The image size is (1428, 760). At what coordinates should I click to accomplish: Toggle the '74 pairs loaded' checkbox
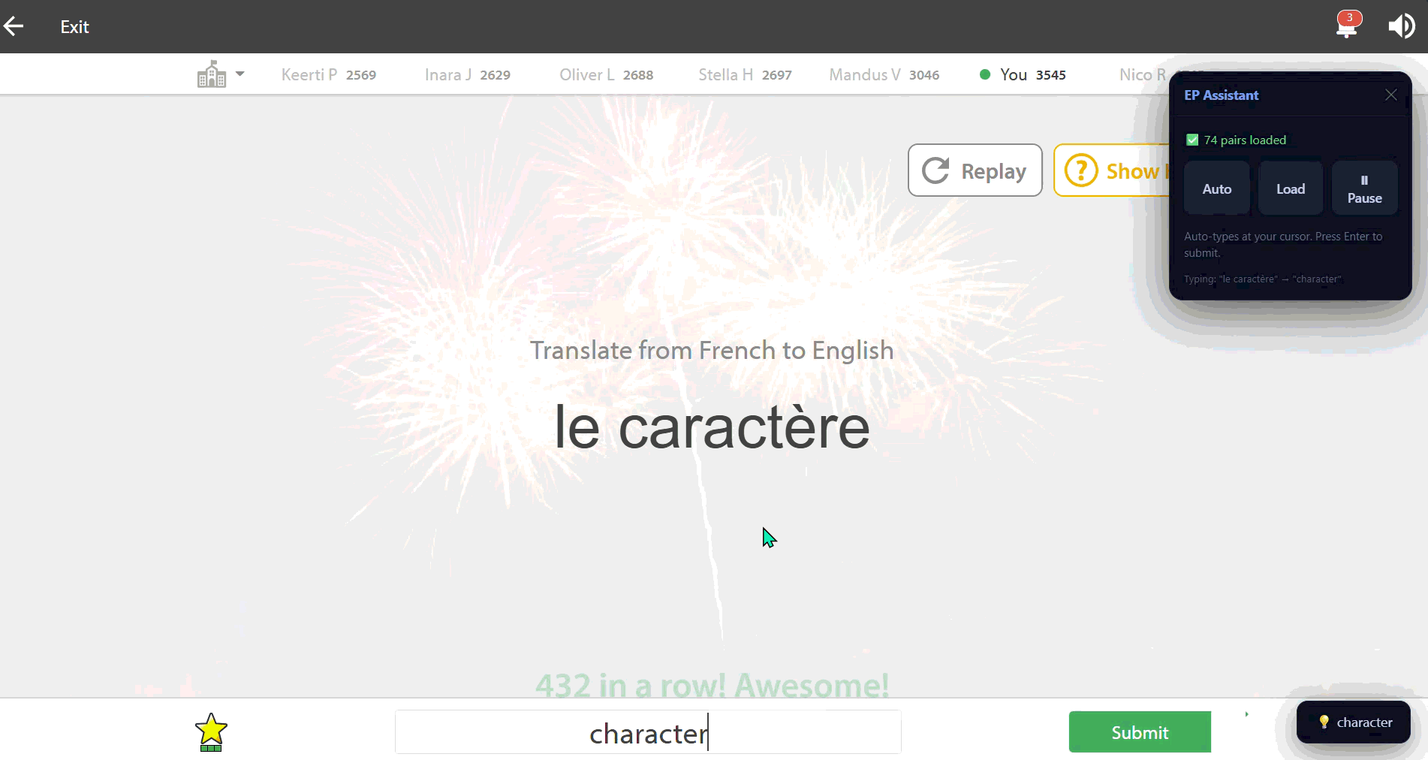tap(1192, 140)
